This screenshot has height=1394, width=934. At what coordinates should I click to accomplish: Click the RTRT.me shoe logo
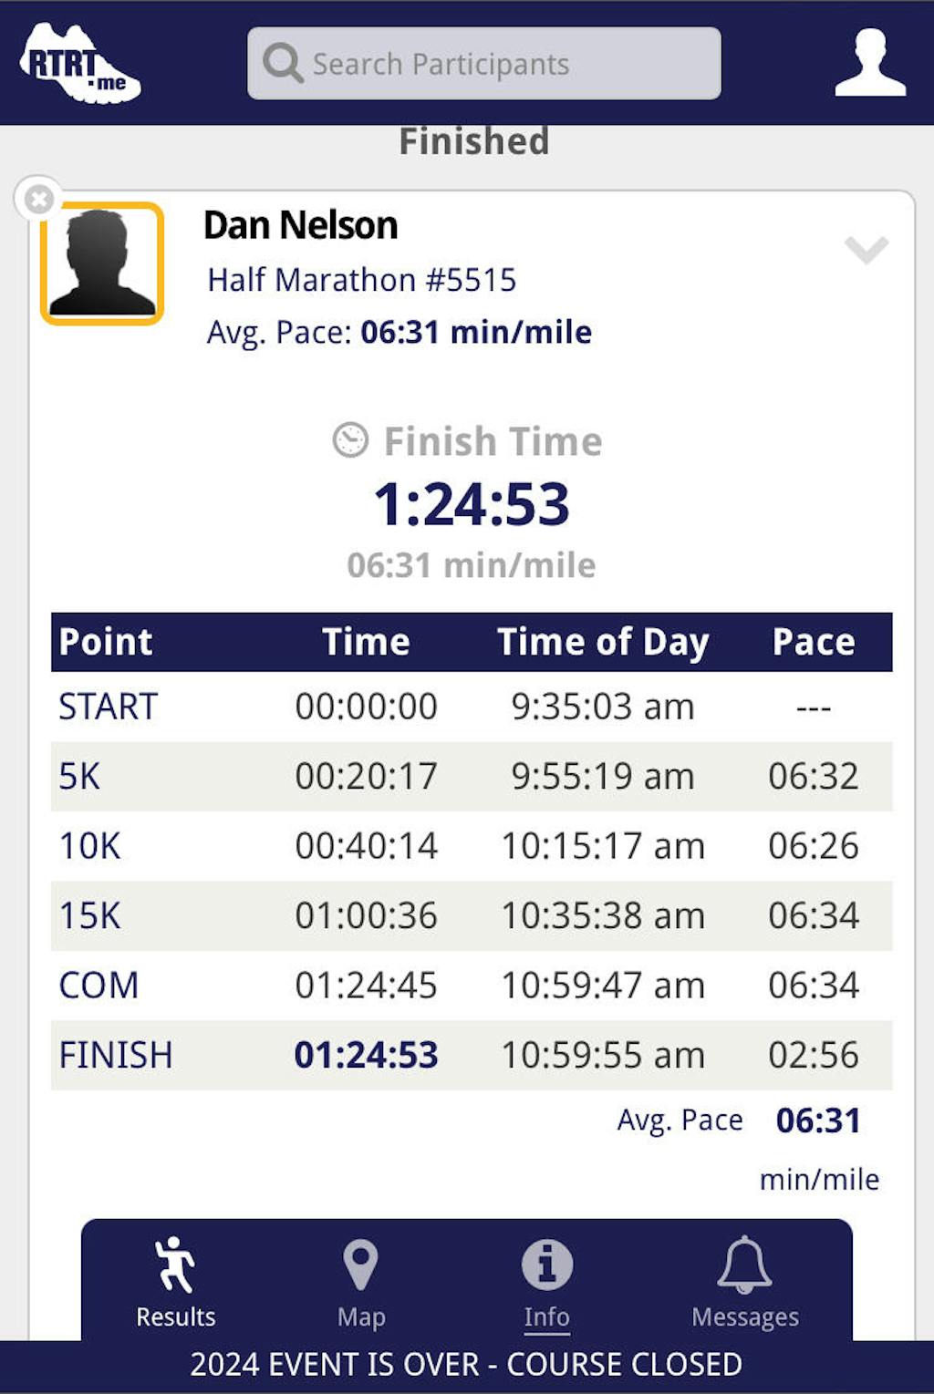80,64
